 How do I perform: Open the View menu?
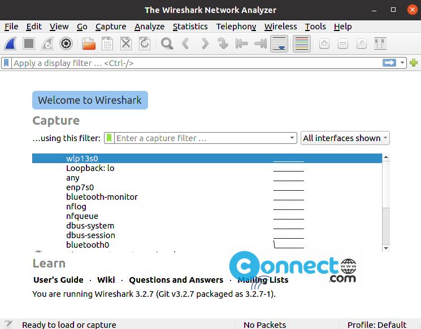click(59, 27)
